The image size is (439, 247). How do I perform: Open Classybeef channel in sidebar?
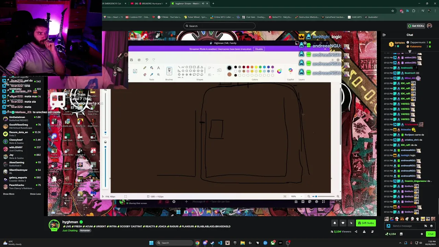22,141
